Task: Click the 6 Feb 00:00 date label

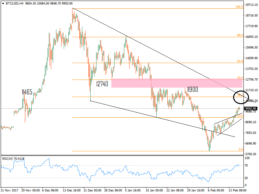Action: point(216,190)
